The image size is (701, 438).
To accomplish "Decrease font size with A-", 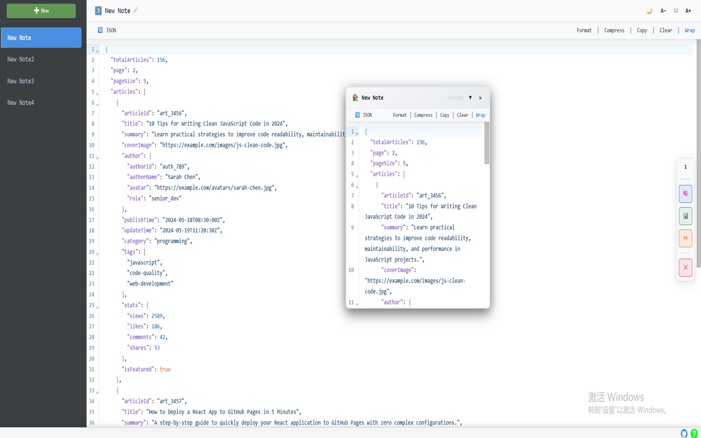I will (663, 10).
